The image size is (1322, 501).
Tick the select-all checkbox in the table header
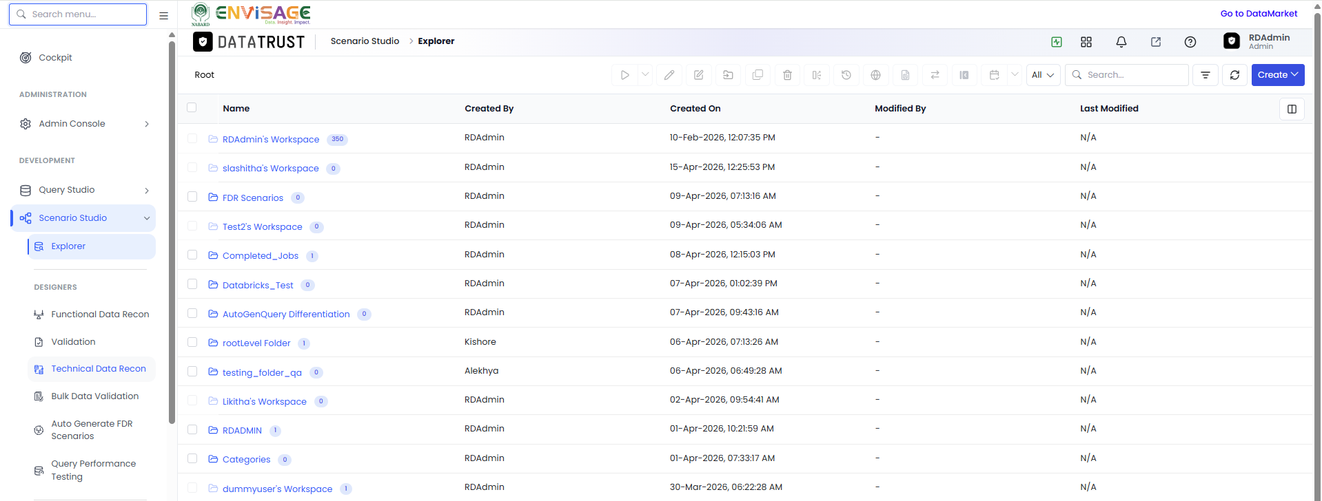192,107
